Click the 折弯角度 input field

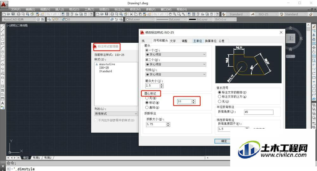259,112
